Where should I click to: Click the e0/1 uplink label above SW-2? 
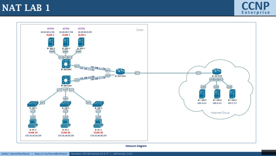(65, 98)
